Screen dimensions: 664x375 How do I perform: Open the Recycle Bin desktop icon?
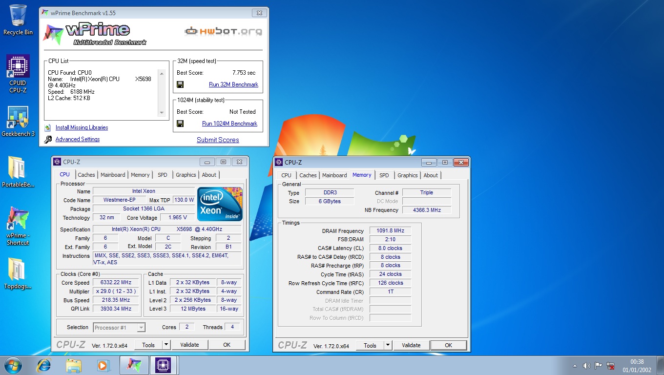click(18, 20)
